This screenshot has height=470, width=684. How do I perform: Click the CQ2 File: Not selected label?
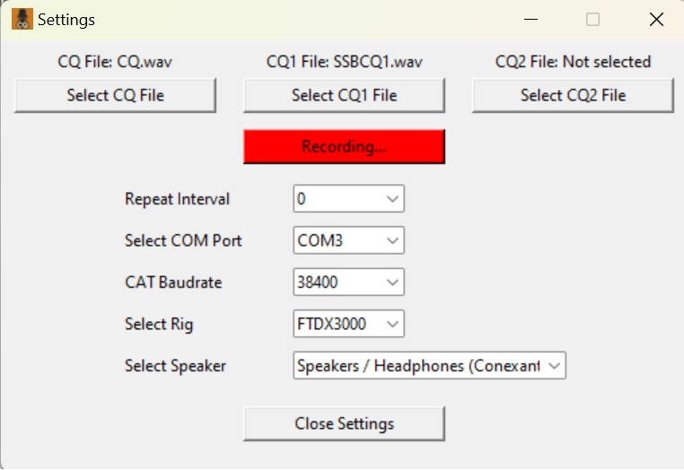pos(574,62)
